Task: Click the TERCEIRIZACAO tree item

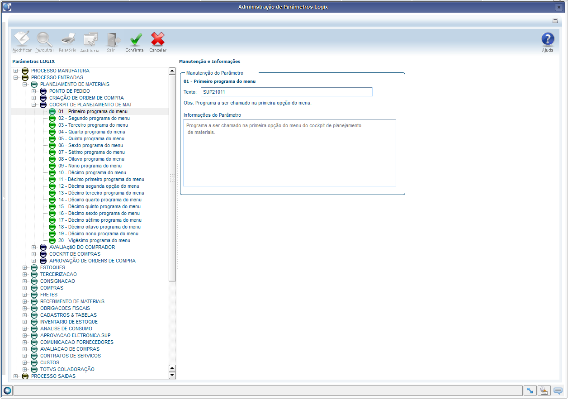Action: (58, 275)
